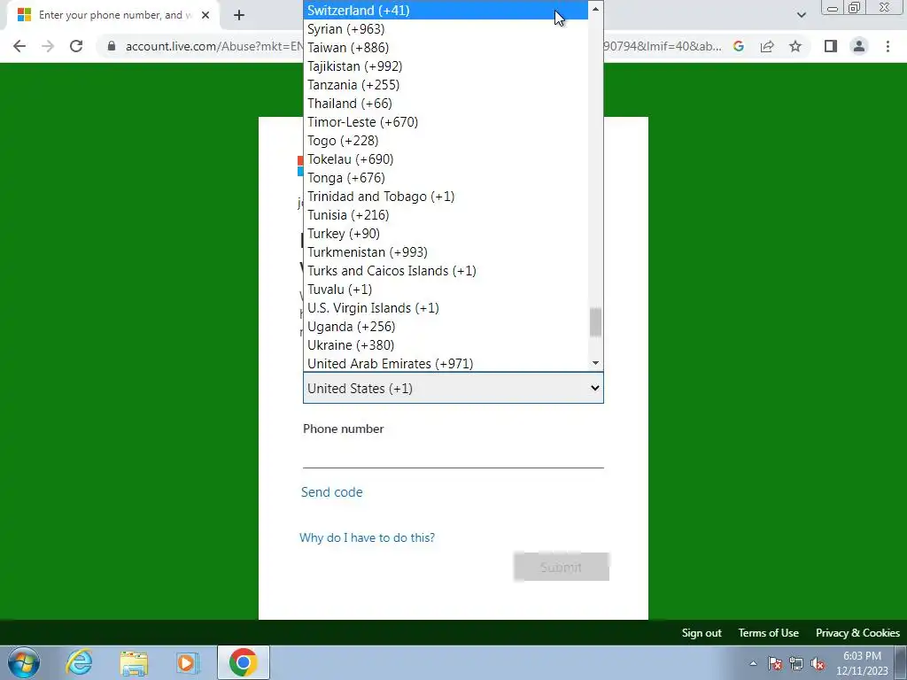Image resolution: width=907 pixels, height=680 pixels.
Task: Click the Send code link
Action: (x=331, y=492)
